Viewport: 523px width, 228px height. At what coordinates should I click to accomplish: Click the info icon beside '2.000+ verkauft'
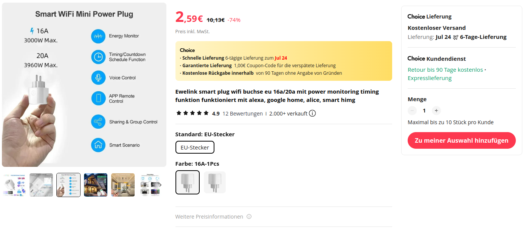pos(312,113)
